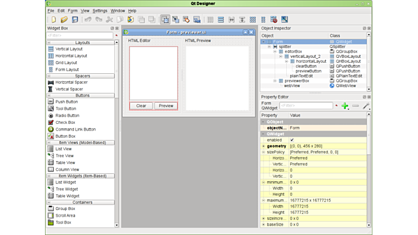Collapse the editorBox node in Object Inspector
Viewport: 418px width, 235px height.
pyautogui.click(x=275, y=52)
